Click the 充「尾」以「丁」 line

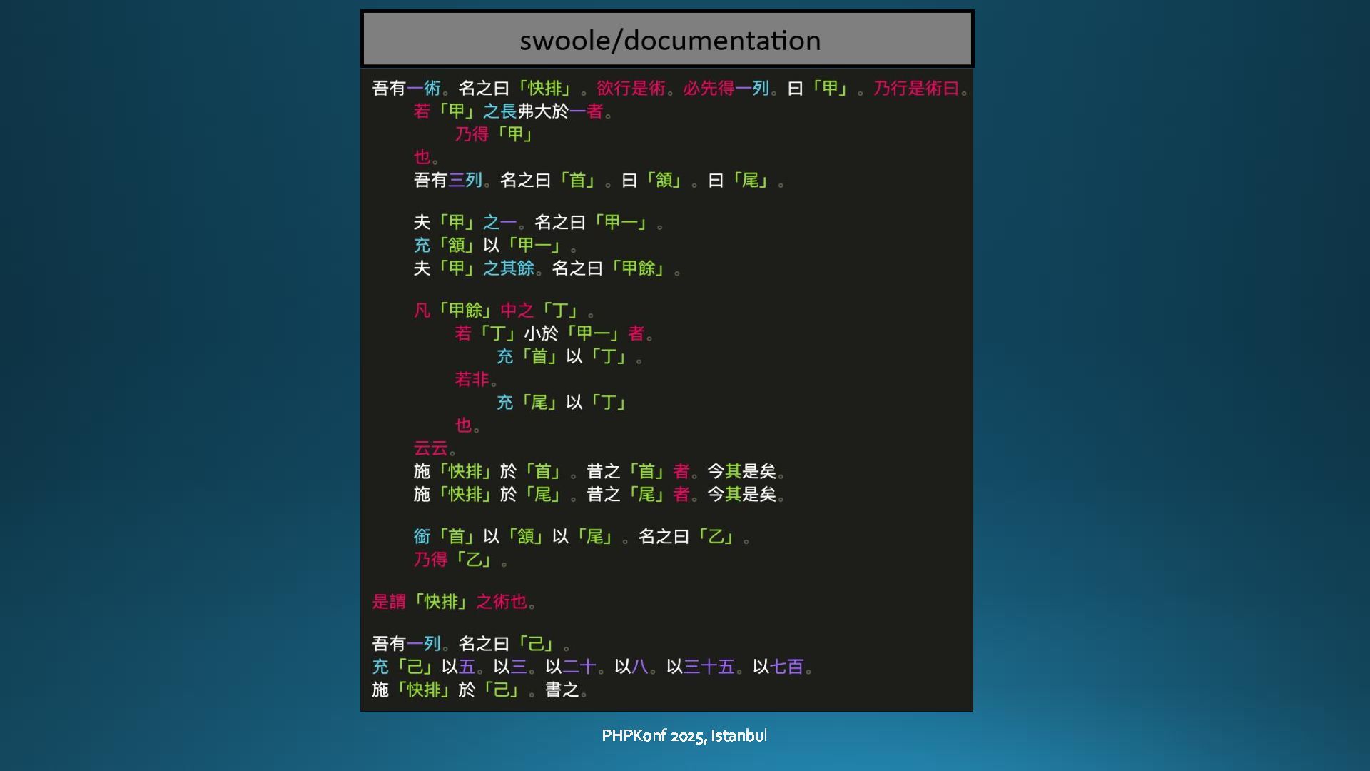point(562,403)
